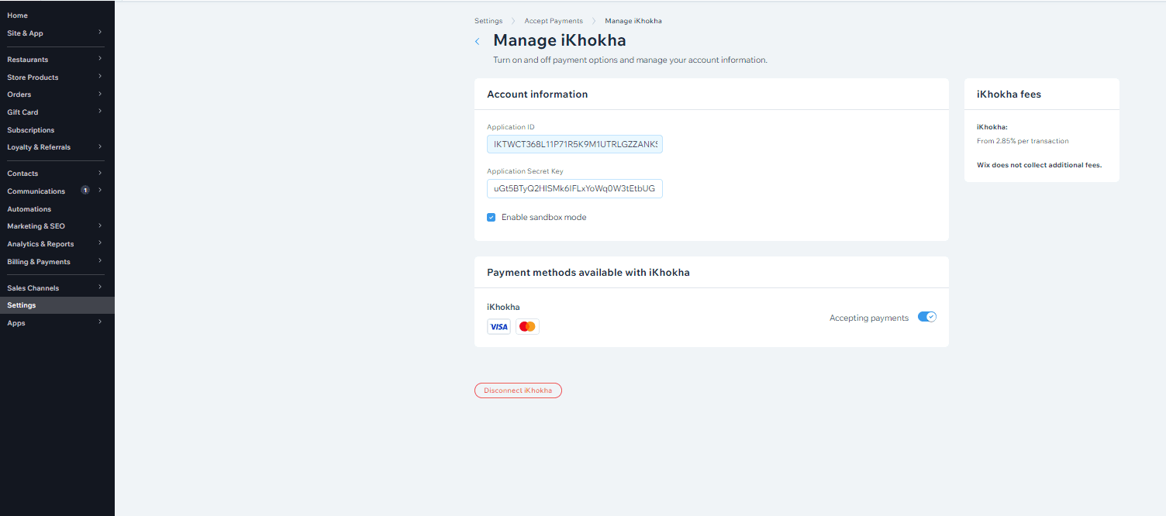This screenshot has height=516, width=1166.
Task: Open Subscriptions in the sidebar
Action: 31,130
